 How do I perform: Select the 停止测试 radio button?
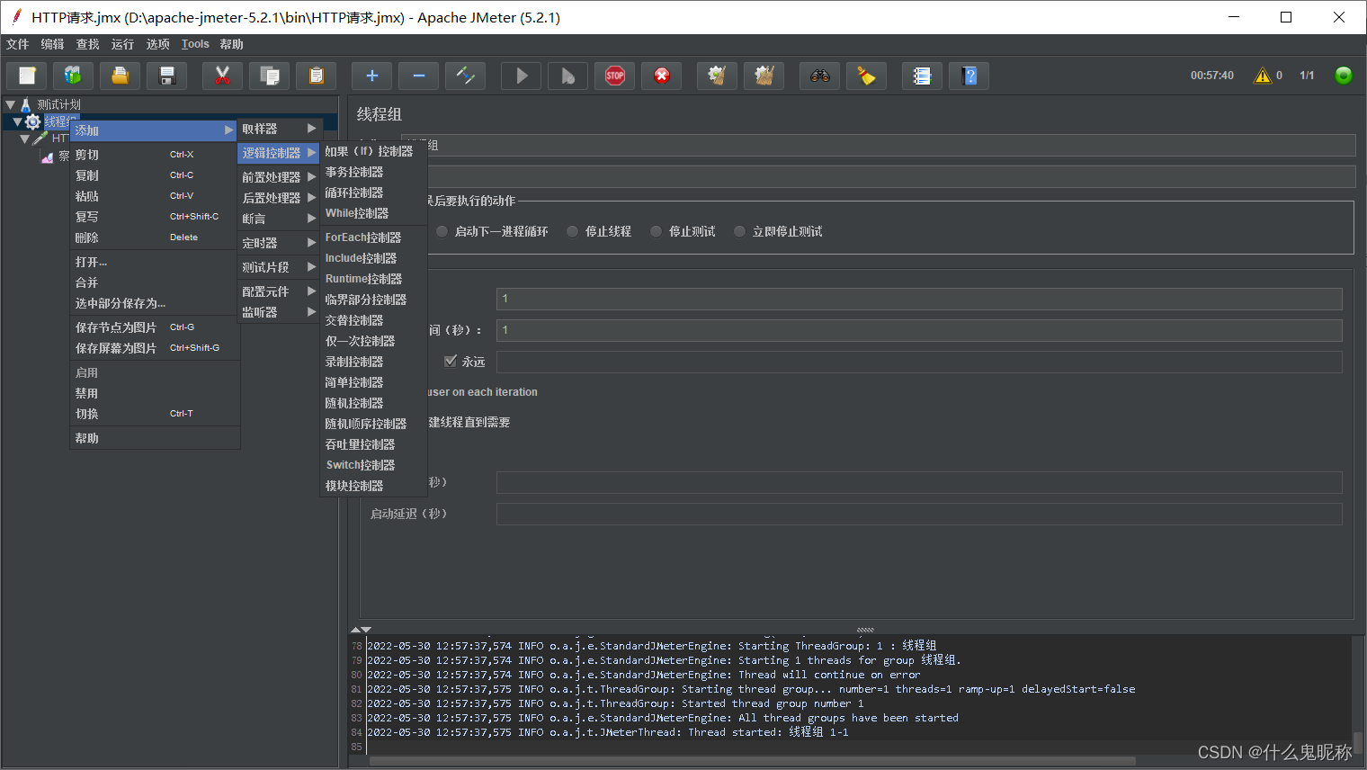656,231
